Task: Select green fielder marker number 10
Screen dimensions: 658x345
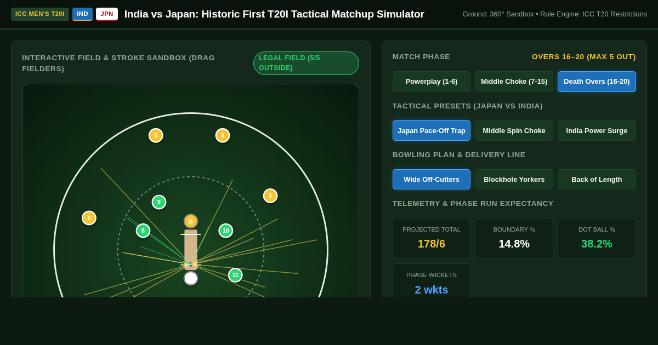Action: click(x=226, y=231)
